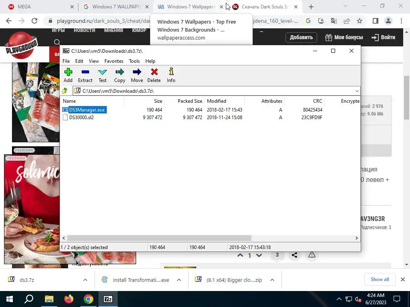Open the Chrome profile avatar icon
Screen dimensions: 410x307
click(x=388, y=21)
